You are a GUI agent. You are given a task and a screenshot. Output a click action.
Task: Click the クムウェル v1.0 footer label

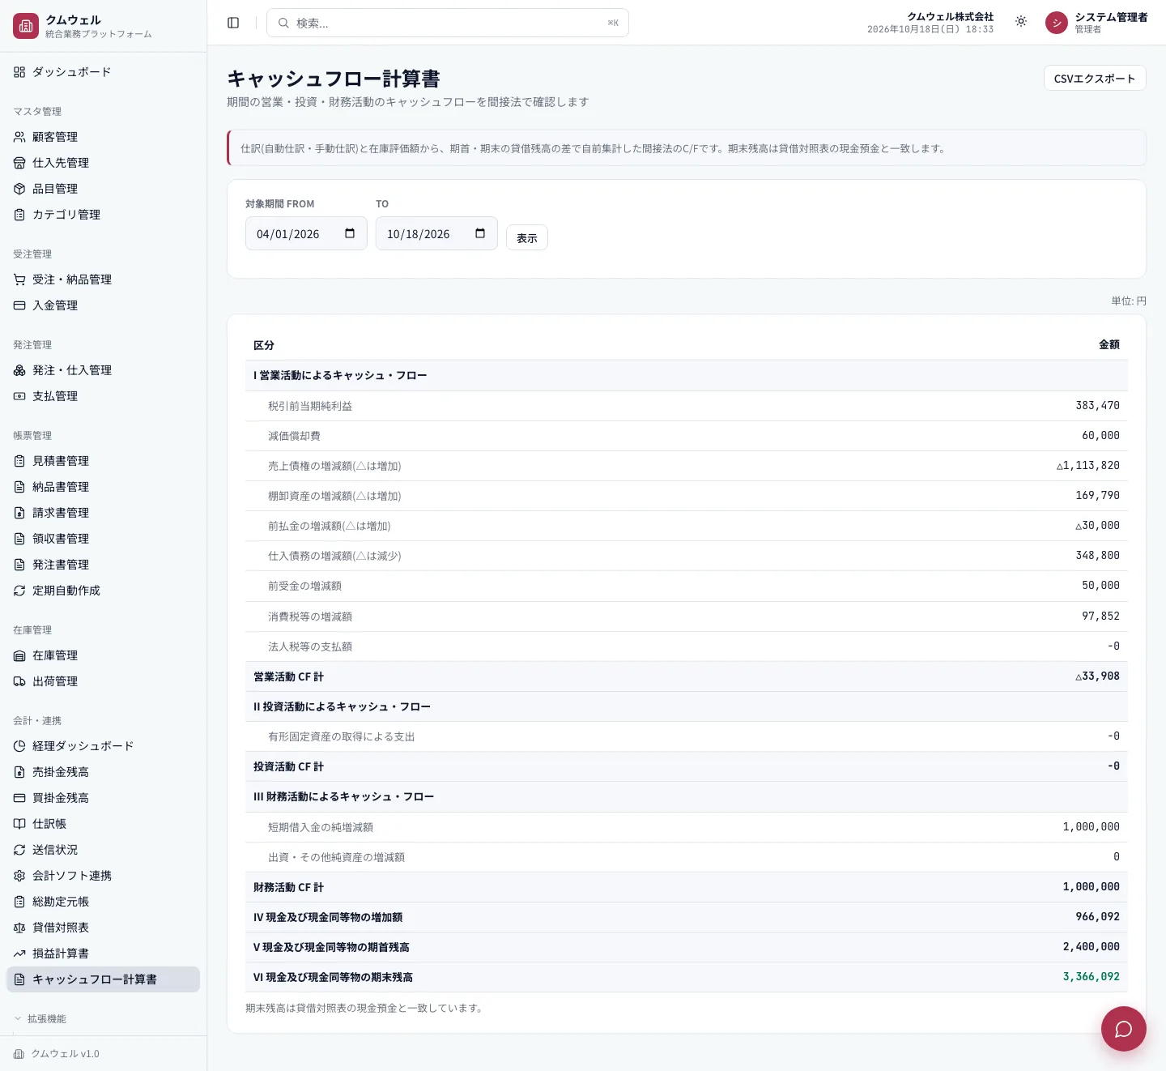[65, 1054]
